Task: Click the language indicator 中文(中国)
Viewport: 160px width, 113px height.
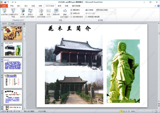Action: [42, 111]
